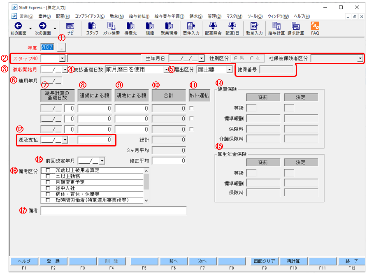367x274 pixels.
Task: Check 月額変更予定 option
Action: (x=48, y=182)
